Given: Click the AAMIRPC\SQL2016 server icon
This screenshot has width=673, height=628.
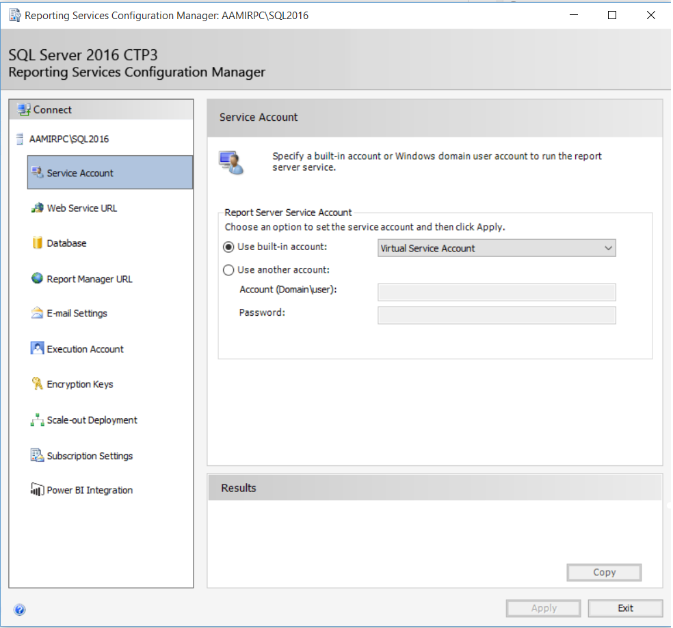Looking at the screenshot, I should tap(20, 139).
